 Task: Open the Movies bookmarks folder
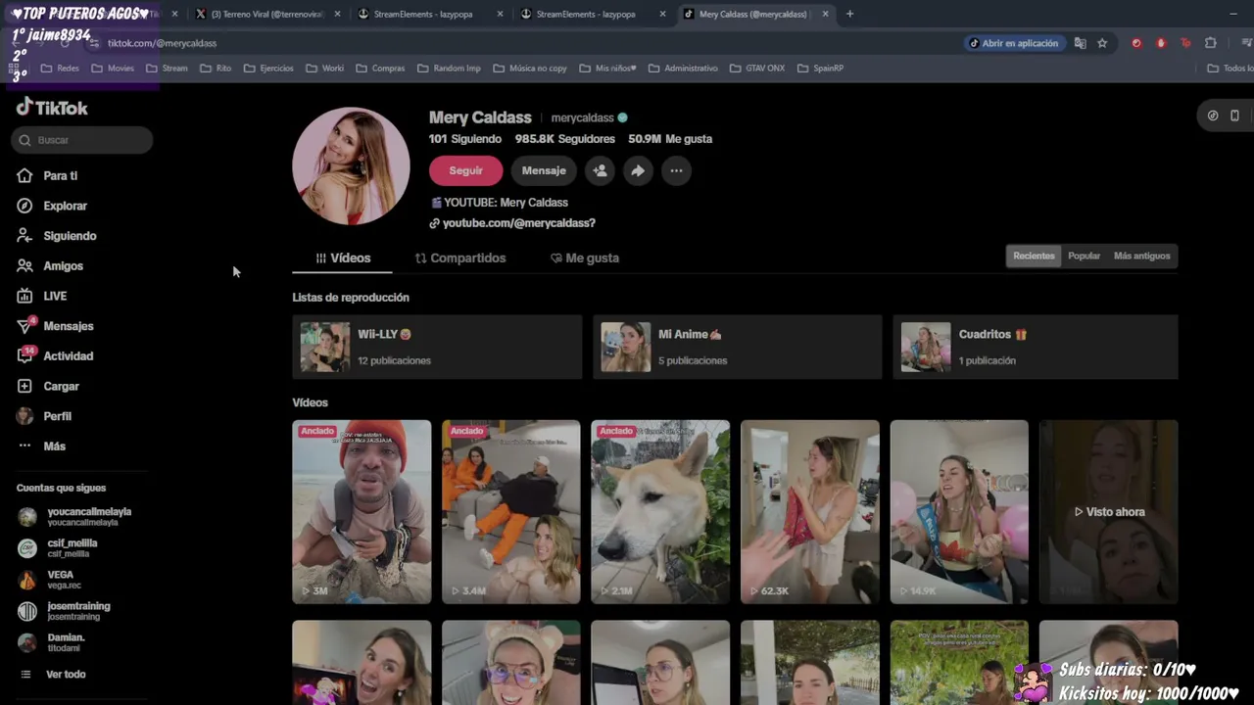[113, 69]
